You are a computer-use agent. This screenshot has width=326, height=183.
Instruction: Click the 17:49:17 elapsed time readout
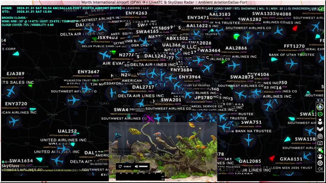127,166
